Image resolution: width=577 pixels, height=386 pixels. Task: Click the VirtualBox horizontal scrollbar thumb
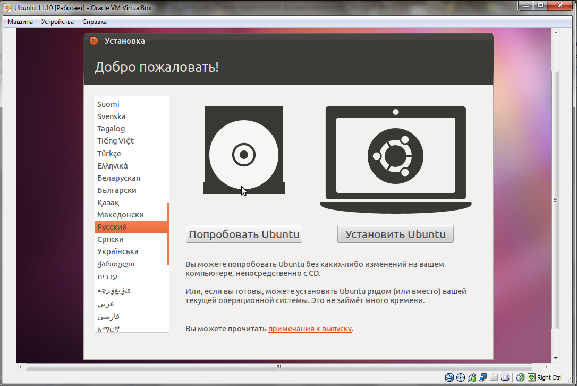[279, 367]
